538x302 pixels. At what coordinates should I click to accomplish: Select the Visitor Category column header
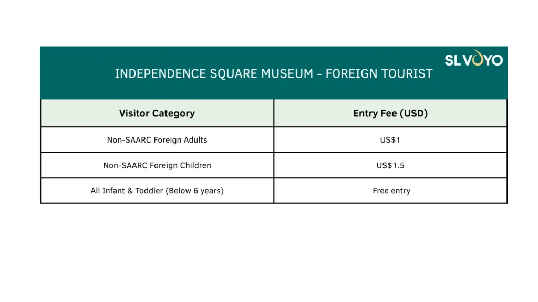pos(157,113)
